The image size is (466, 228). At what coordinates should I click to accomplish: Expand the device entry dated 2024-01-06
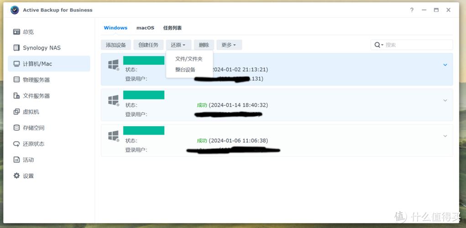[x=445, y=136]
